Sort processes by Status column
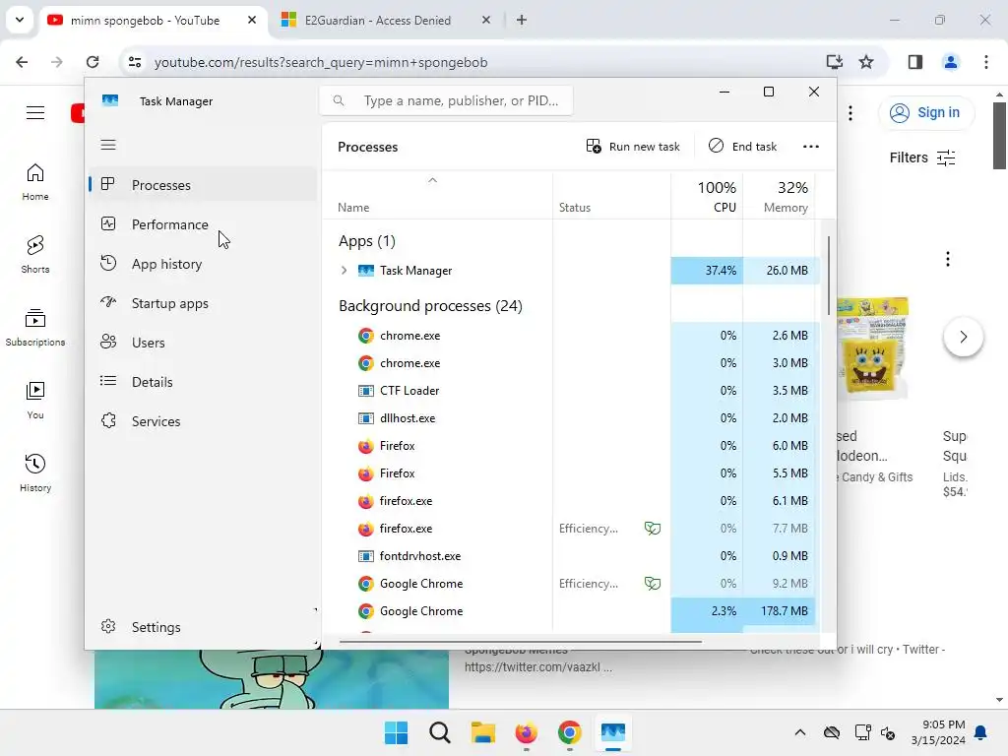Screen dimensions: 1008x756 (x=611, y=197)
